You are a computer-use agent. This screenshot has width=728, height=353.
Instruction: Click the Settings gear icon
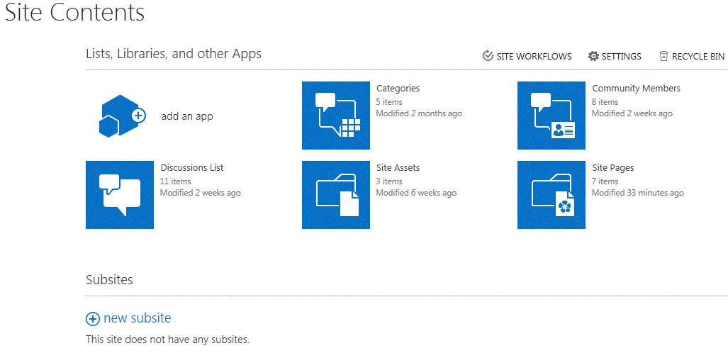(593, 56)
